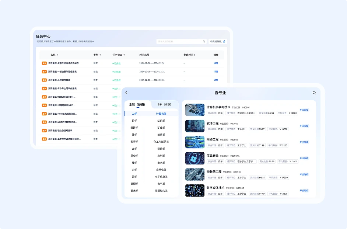Select 经济学 in the discipline list

click(134, 128)
